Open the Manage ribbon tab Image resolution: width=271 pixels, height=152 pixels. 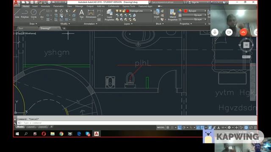point(79,6)
